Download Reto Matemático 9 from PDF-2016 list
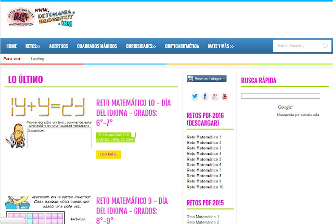The image size is (333, 224). (x=204, y=181)
